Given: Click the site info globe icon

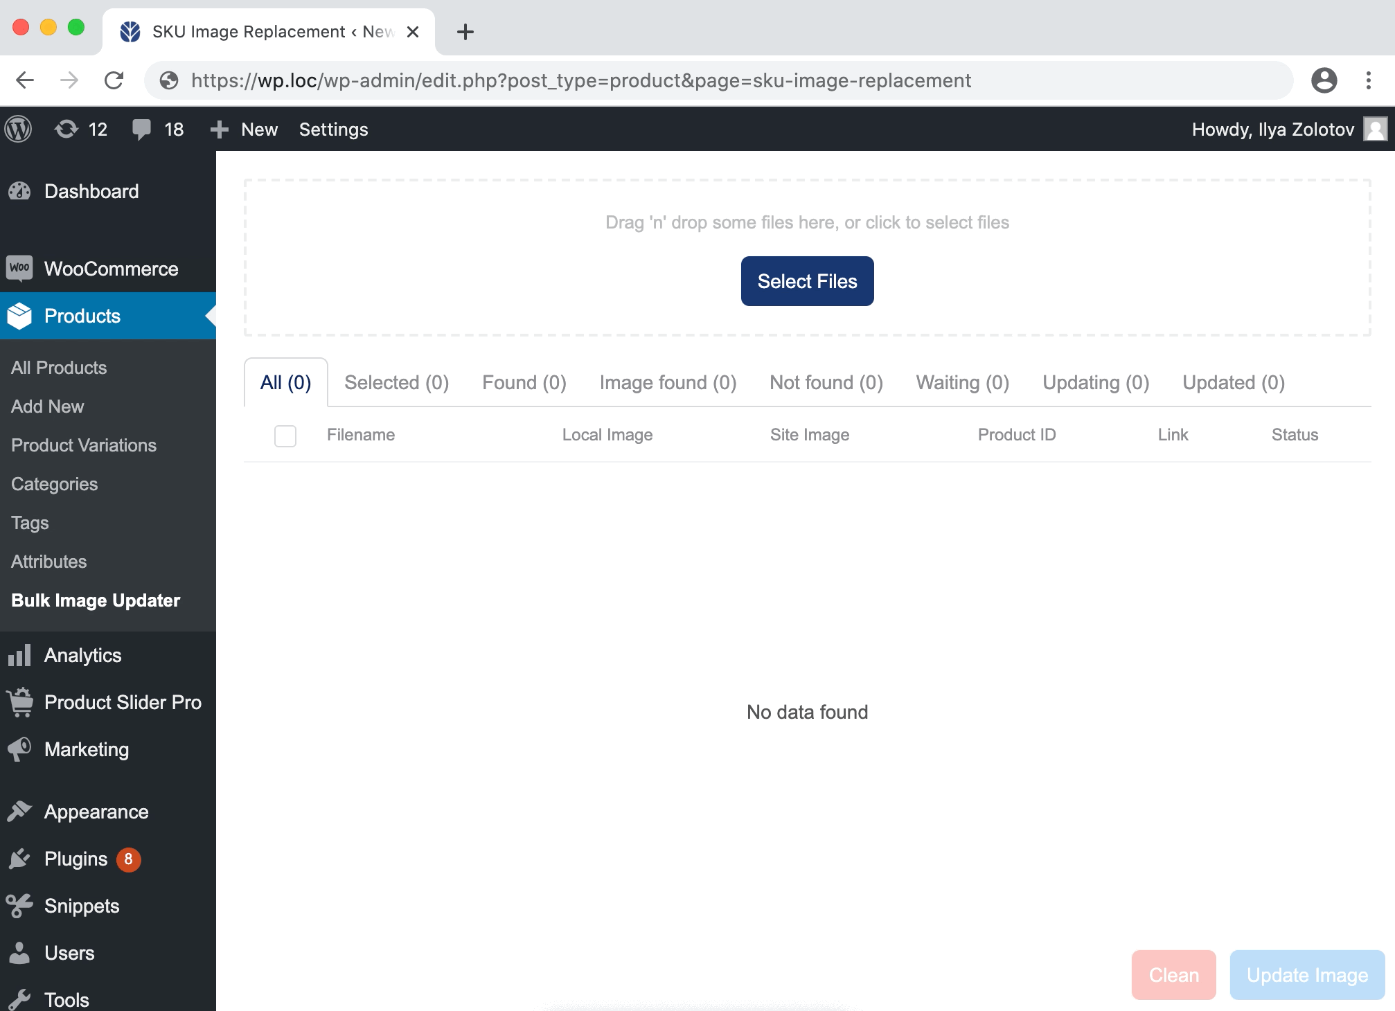Looking at the screenshot, I should (169, 80).
